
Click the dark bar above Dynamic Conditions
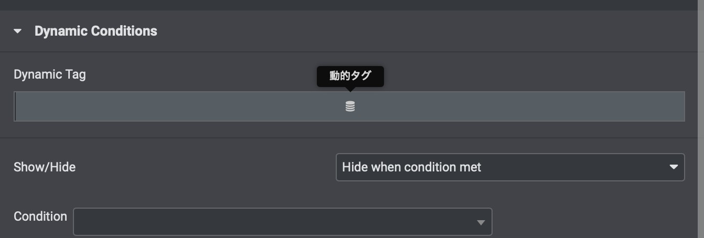point(348,5)
